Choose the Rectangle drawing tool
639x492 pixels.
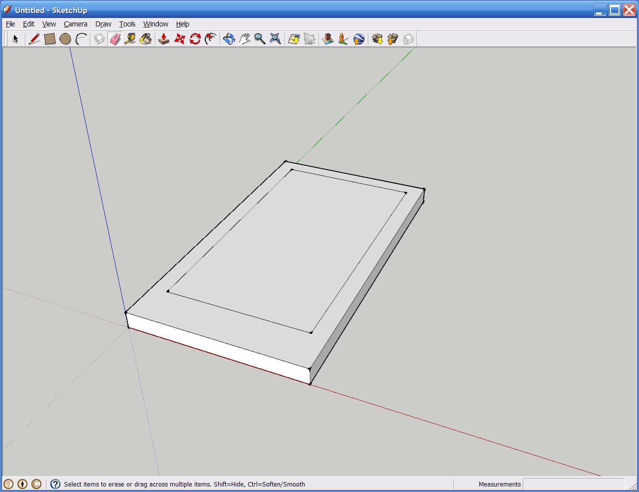pyautogui.click(x=49, y=39)
